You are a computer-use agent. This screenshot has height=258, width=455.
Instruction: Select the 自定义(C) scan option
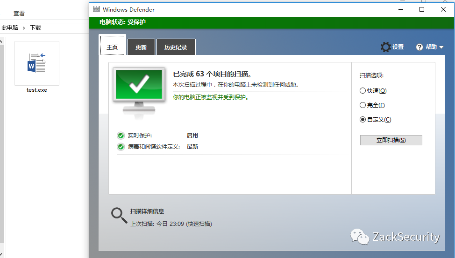[x=375, y=120]
